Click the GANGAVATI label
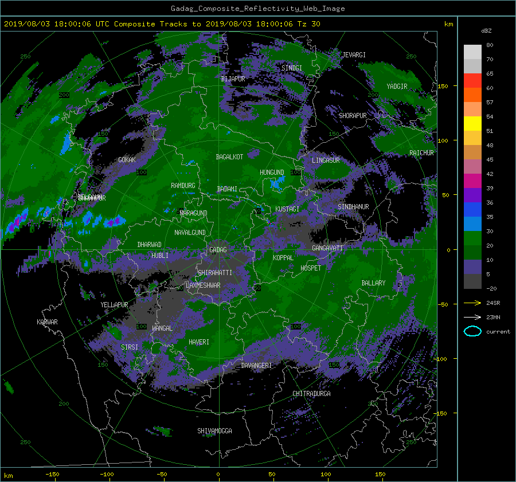This screenshot has height=482, width=516. (x=327, y=248)
